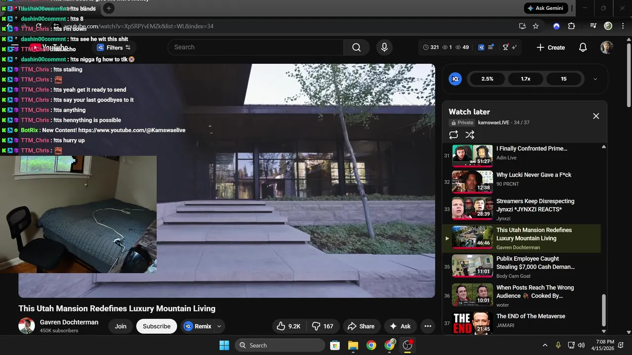Bookmark this page with the star icon

click(x=536, y=26)
